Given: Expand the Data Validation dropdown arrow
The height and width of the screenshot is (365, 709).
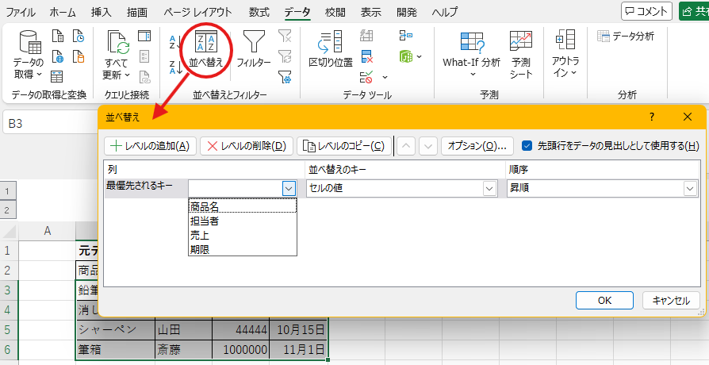Looking at the screenshot, I should tap(385, 77).
